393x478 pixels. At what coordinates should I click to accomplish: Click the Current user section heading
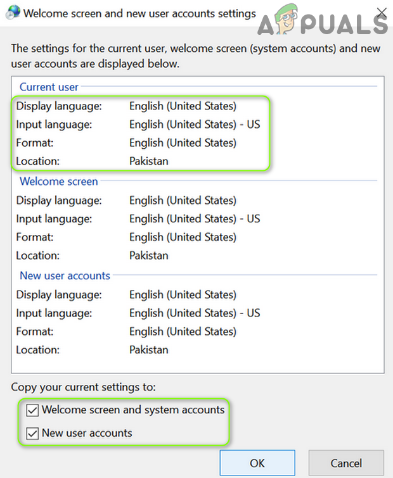pos(49,87)
